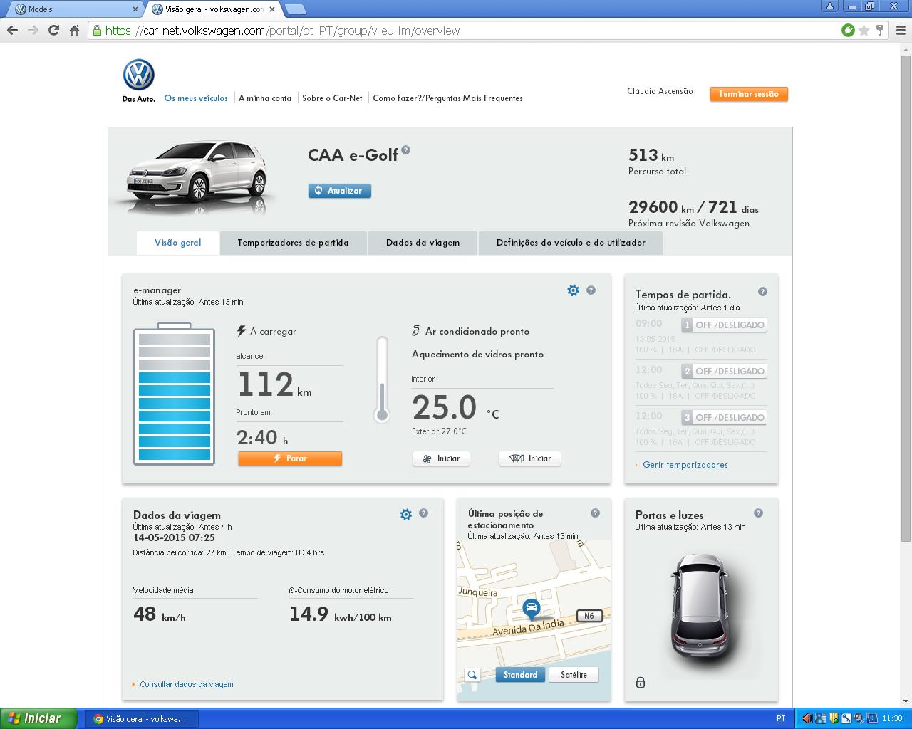Select the Visão geral tab

pos(178,243)
